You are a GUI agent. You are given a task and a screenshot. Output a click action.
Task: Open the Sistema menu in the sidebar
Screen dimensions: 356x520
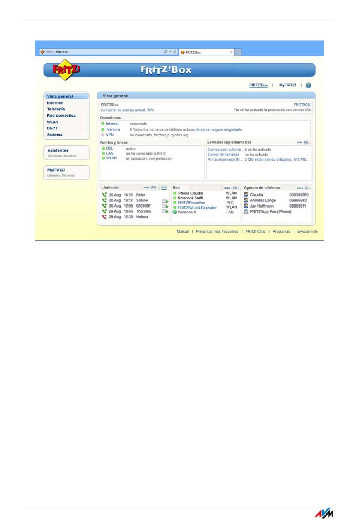pyautogui.click(x=55, y=135)
